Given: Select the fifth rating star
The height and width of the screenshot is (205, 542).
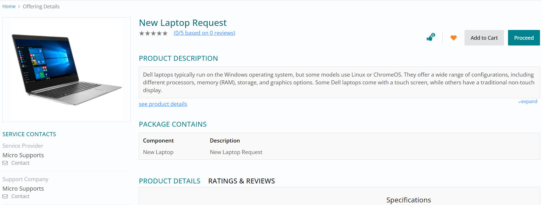Looking at the screenshot, I should pyautogui.click(x=165, y=33).
